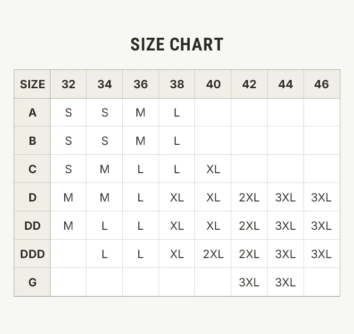354x334 pixels.
Task: Select the SIZE header cell
Action: point(32,84)
